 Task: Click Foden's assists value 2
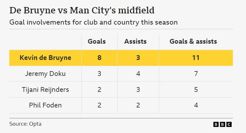coord(138,105)
